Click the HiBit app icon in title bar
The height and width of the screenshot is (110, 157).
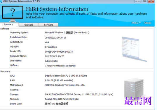tap(1, 1)
